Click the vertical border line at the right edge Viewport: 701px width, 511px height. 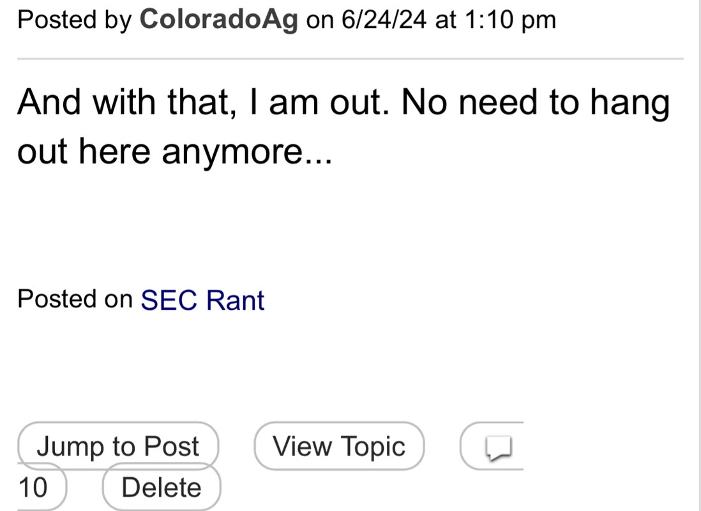click(x=698, y=256)
